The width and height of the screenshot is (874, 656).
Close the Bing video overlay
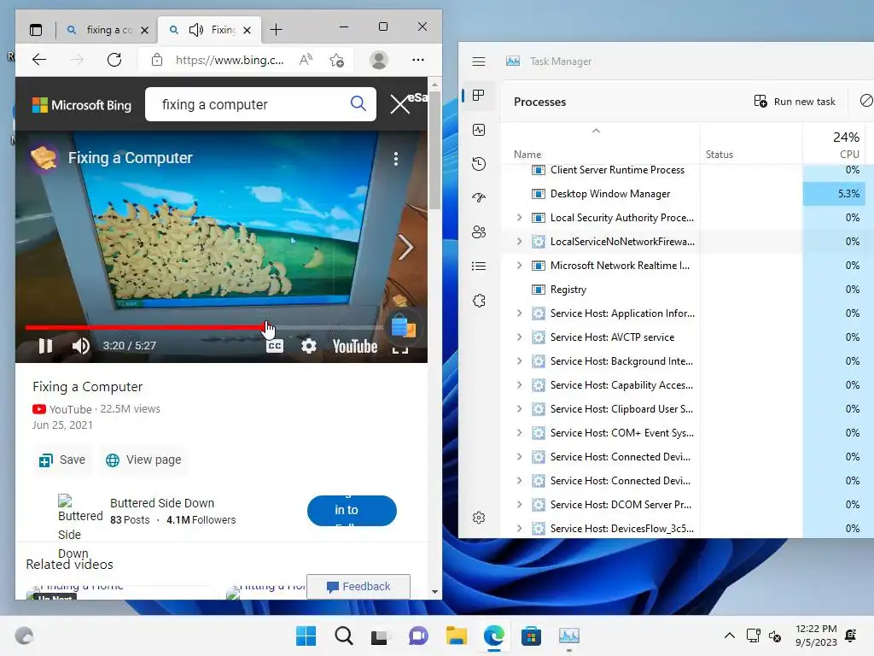pos(399,104)
